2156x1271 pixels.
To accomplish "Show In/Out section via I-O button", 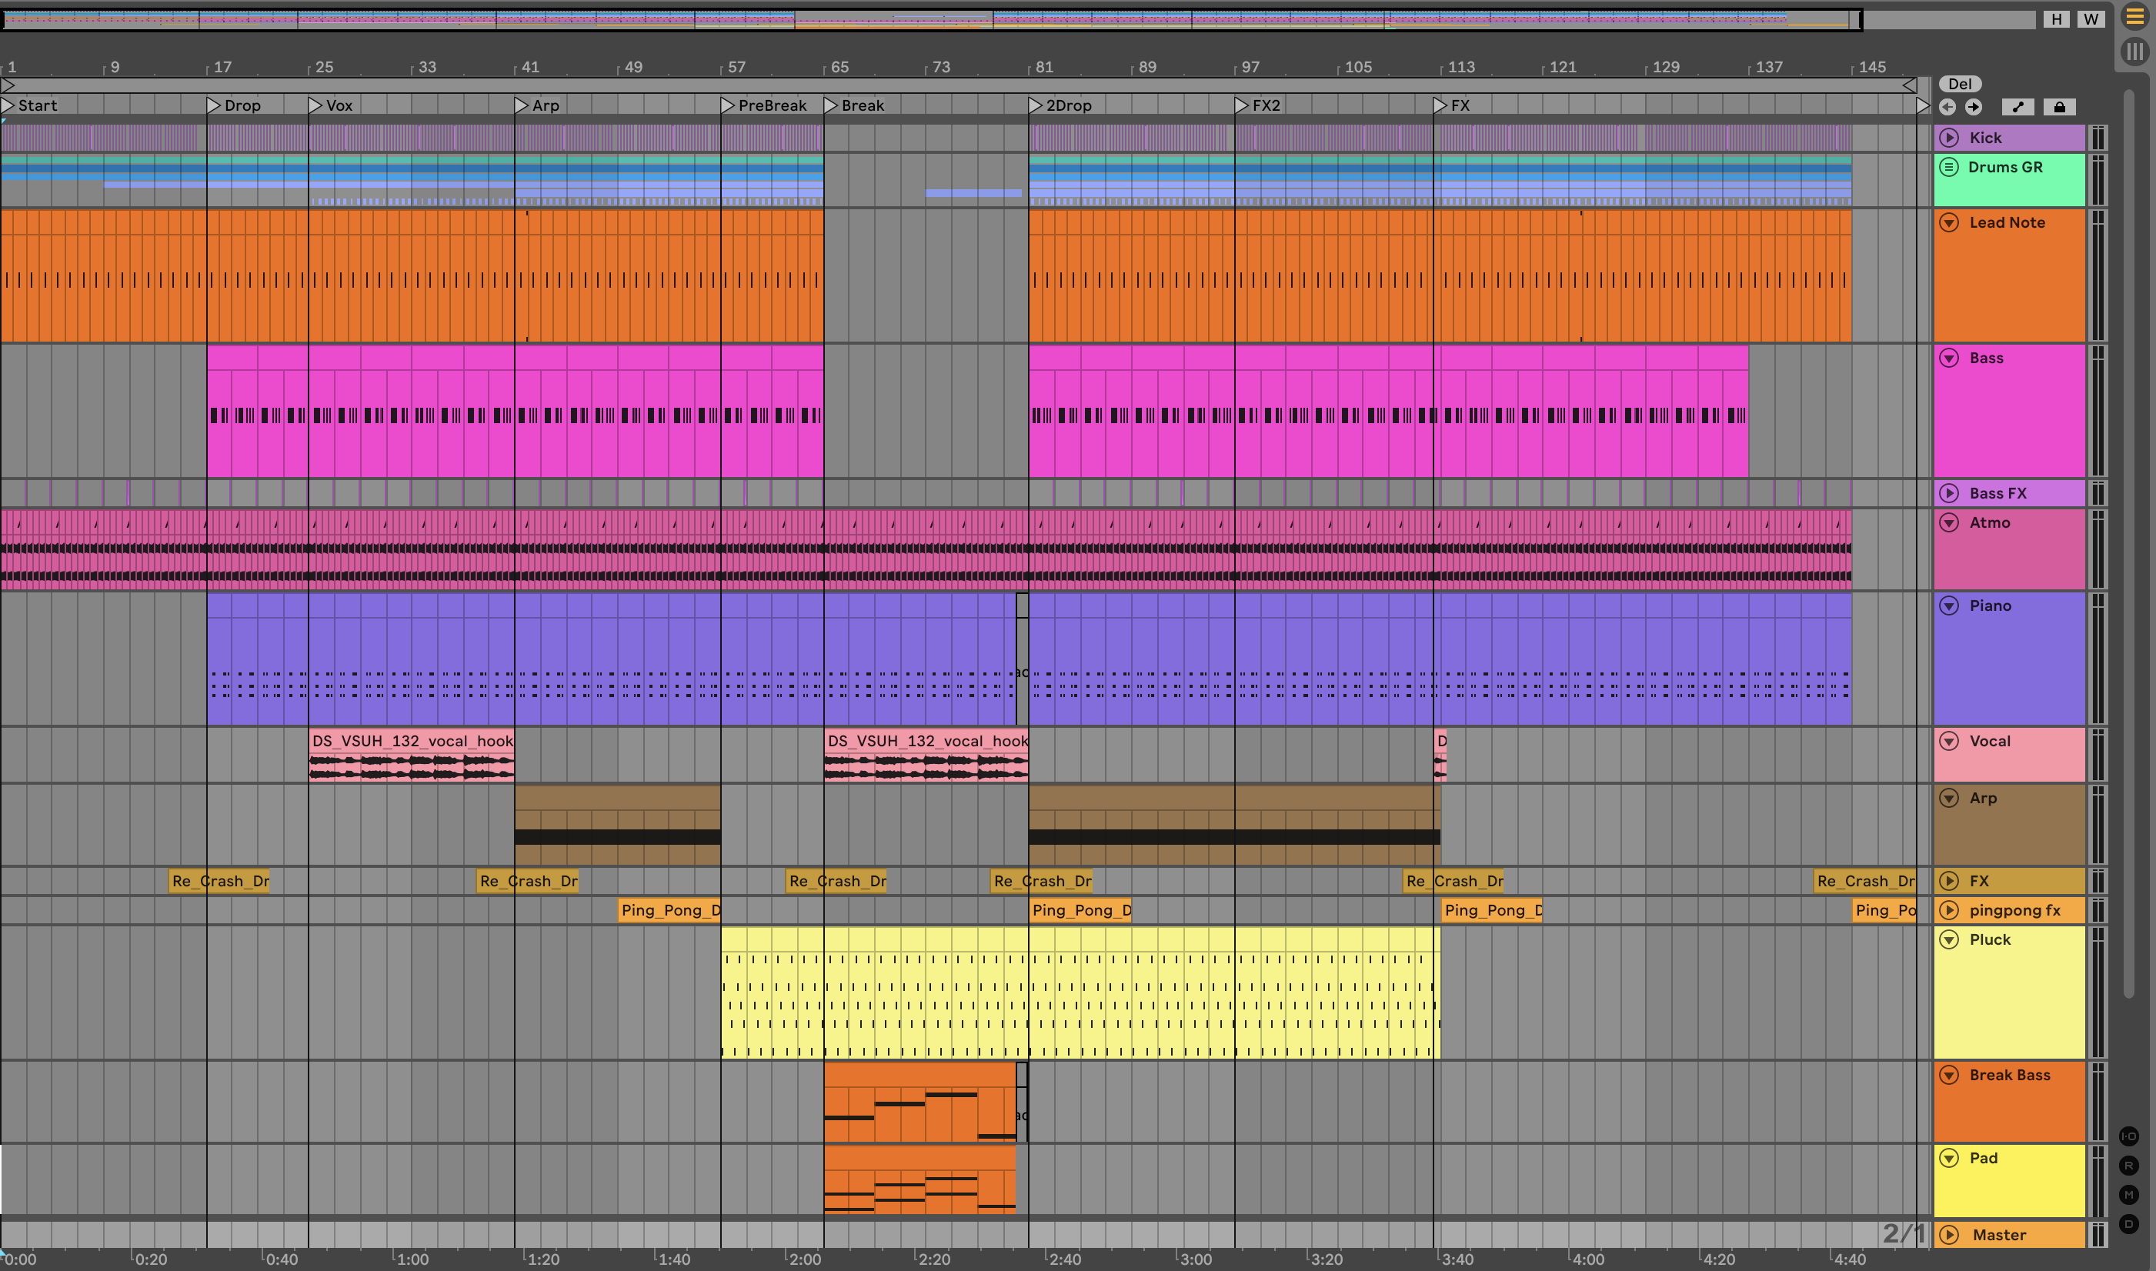I will (x=2128, y=1136).
